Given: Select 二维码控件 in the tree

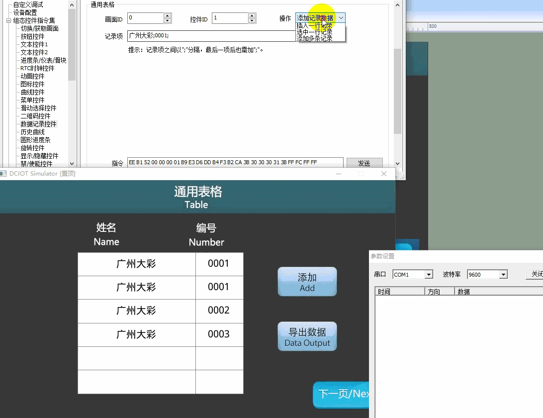Looking at the screenshot, I should 35,116.
